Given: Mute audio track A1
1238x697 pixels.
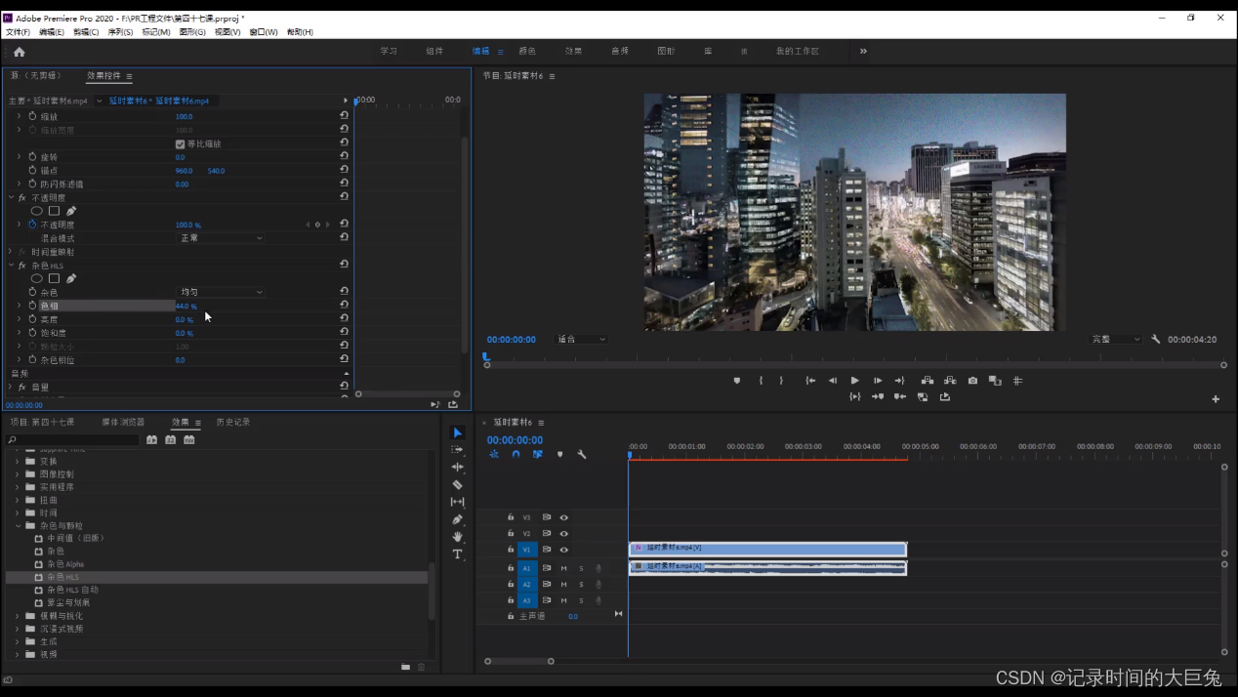Looking at the screenshot, I should [563, 568].
